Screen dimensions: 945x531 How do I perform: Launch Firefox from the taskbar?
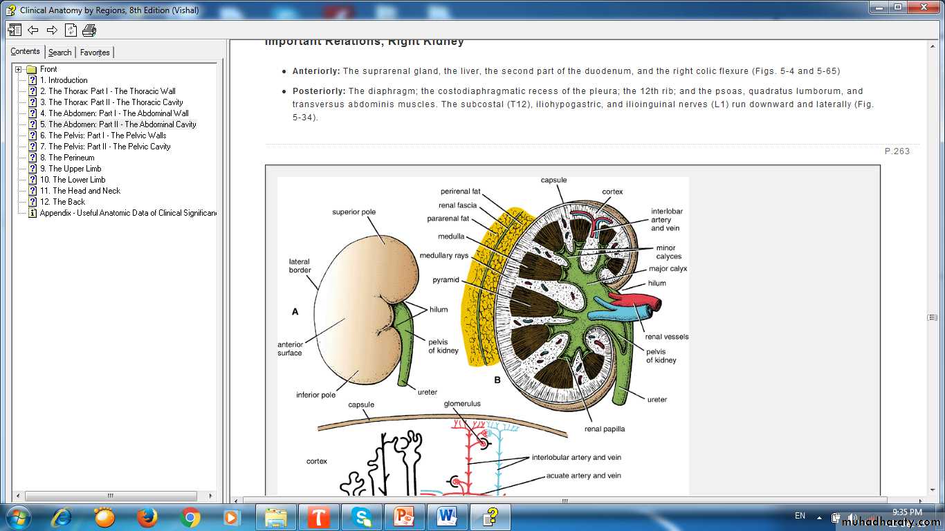coord(147,516)
